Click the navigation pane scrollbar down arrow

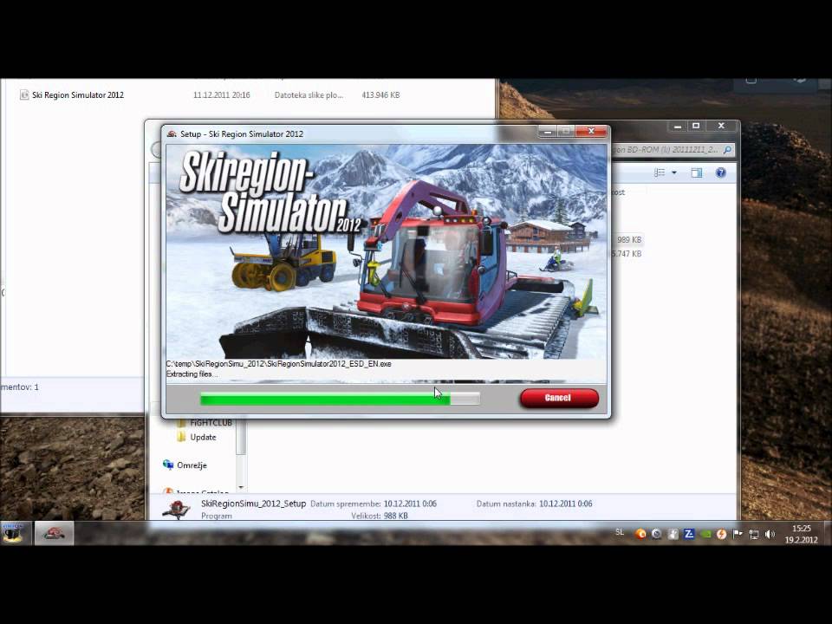[x=241, y=487]
